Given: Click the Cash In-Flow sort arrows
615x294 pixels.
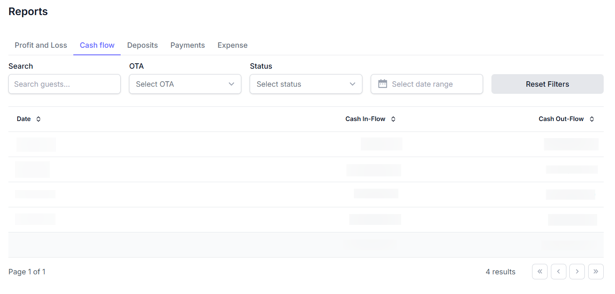Looking at the screenshot, I should (393, 119).
